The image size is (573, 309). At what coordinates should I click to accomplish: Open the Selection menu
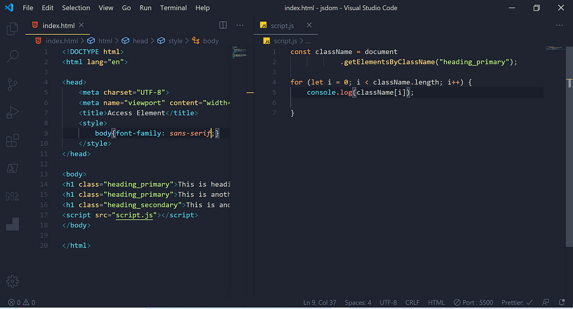pyautogui.click(x=76, y=8)
